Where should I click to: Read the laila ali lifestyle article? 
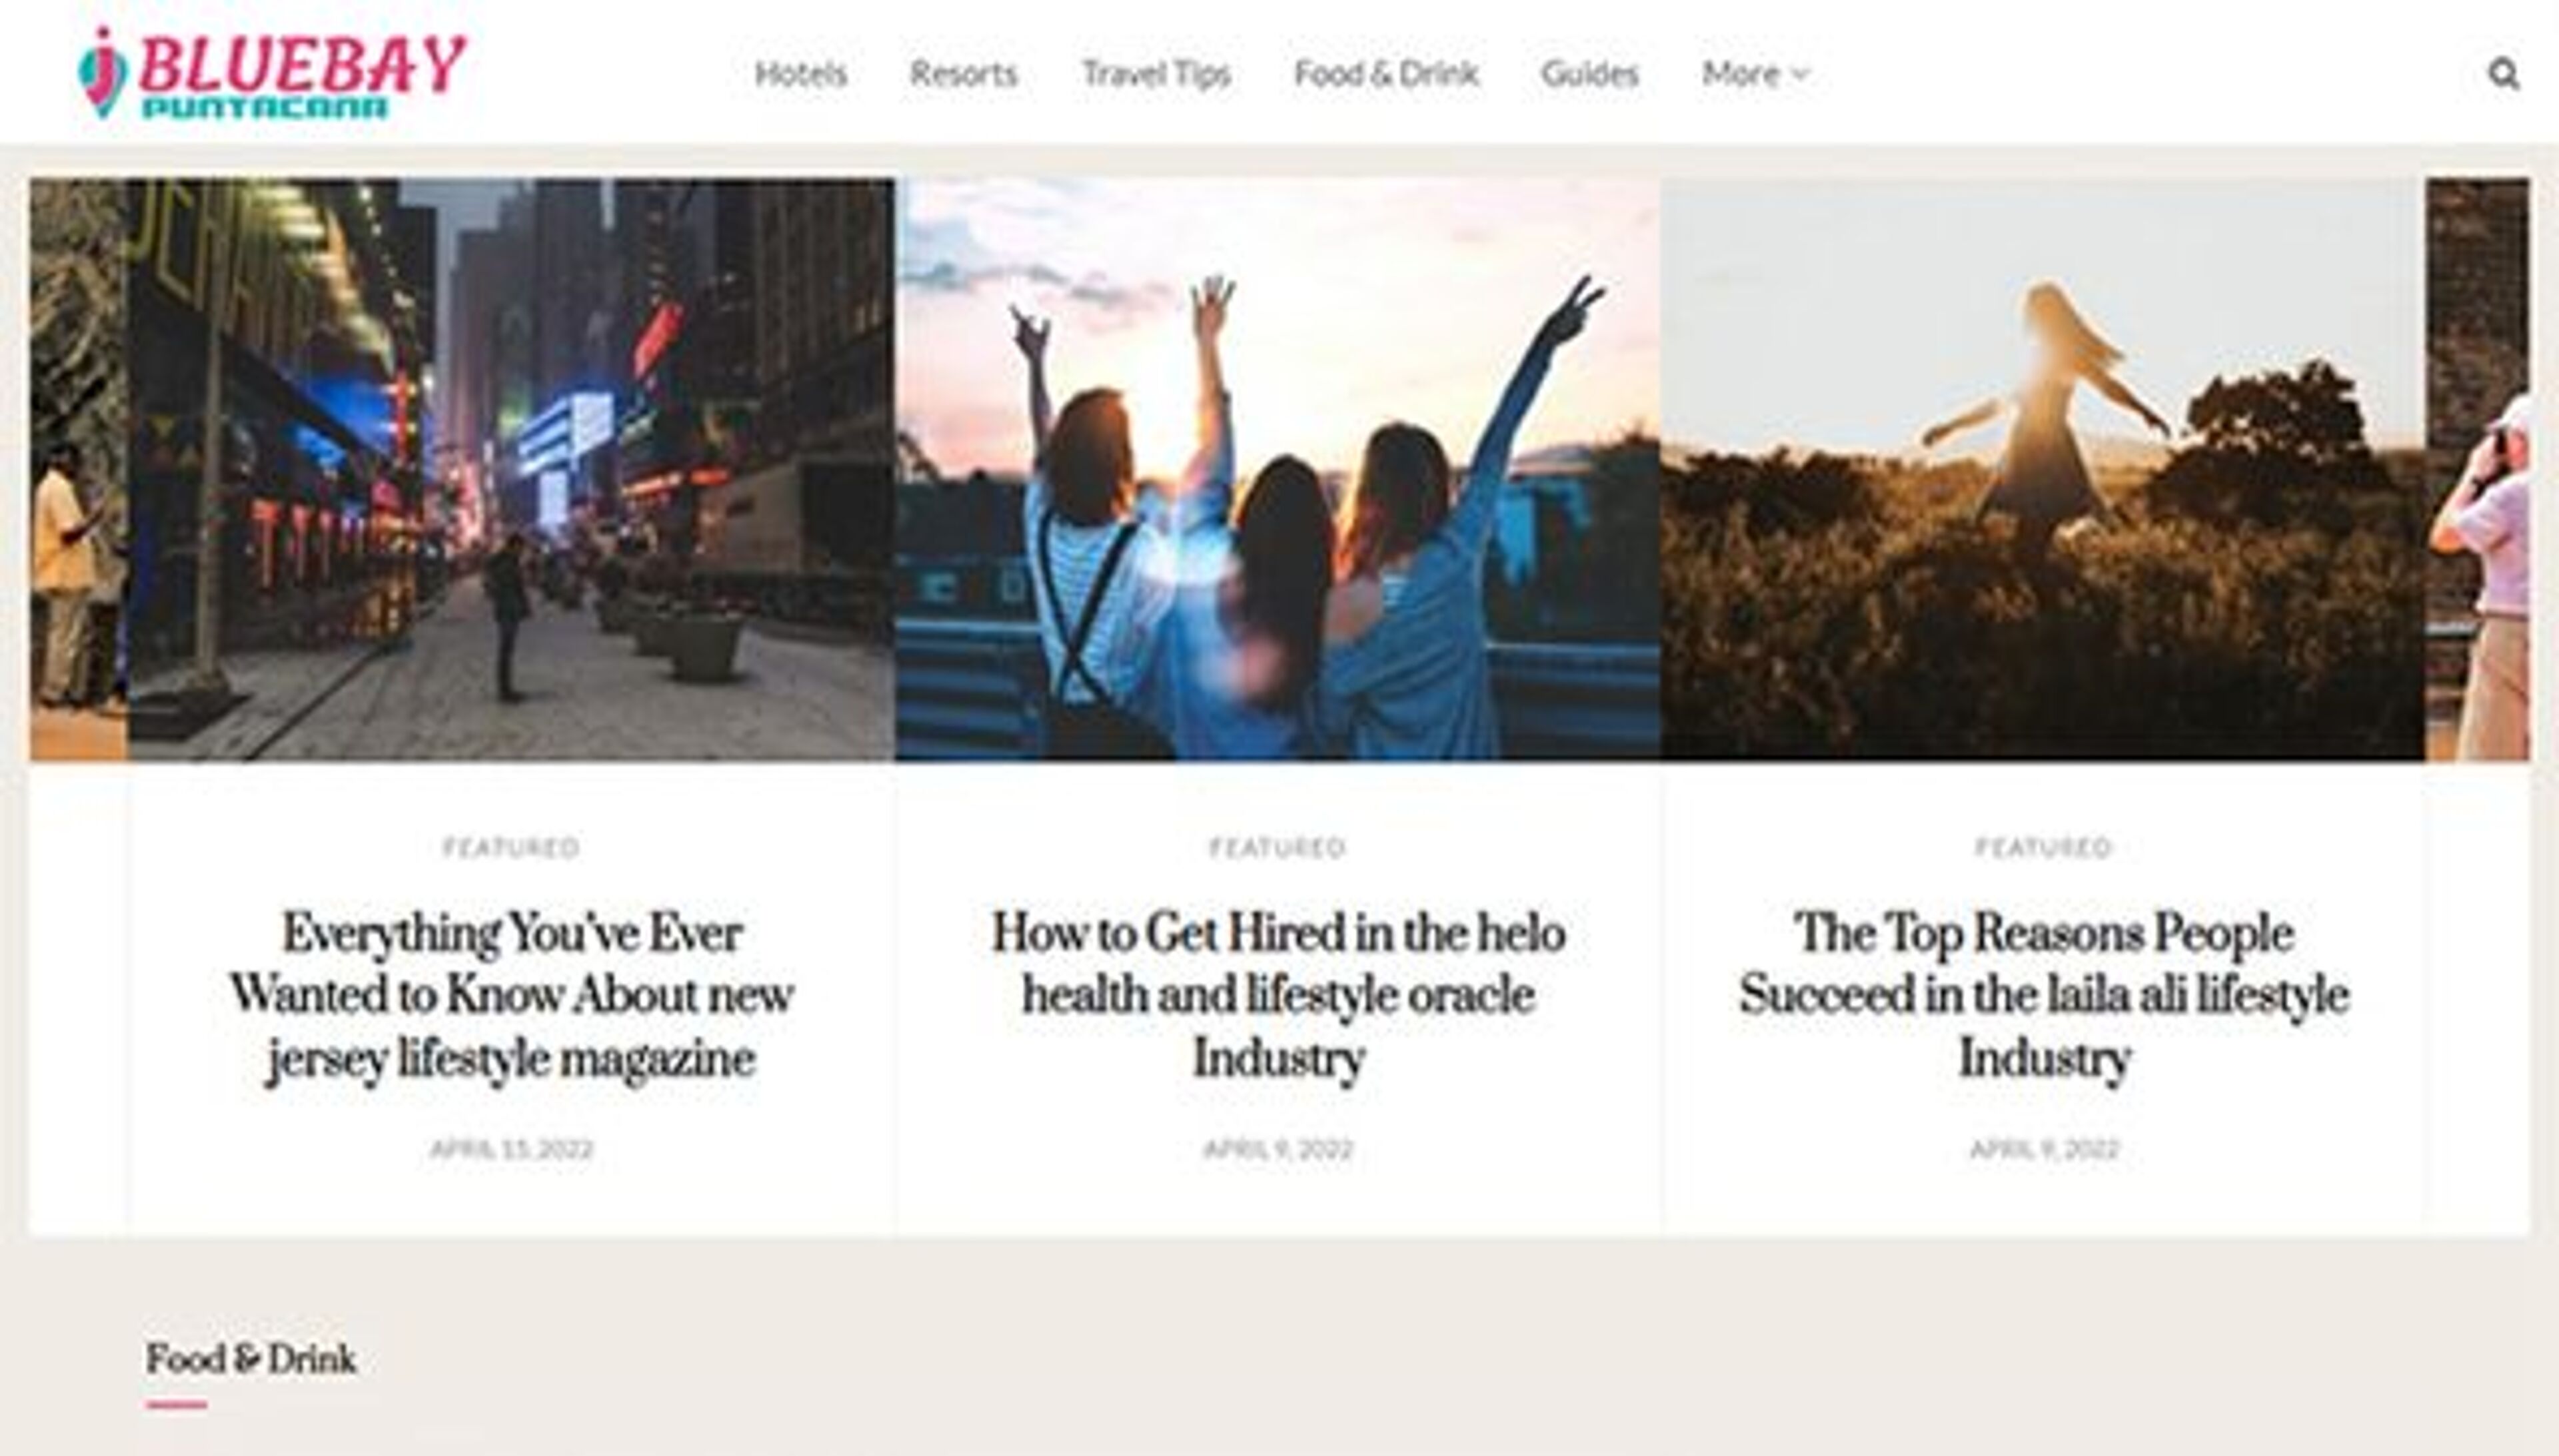[x=2043, y=994]
